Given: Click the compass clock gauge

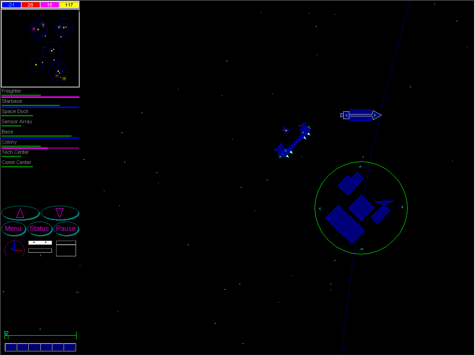Looking at the screenshot, I should pos(14,249).
